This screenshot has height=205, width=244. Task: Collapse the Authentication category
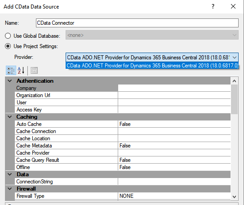tap(10, 81)
